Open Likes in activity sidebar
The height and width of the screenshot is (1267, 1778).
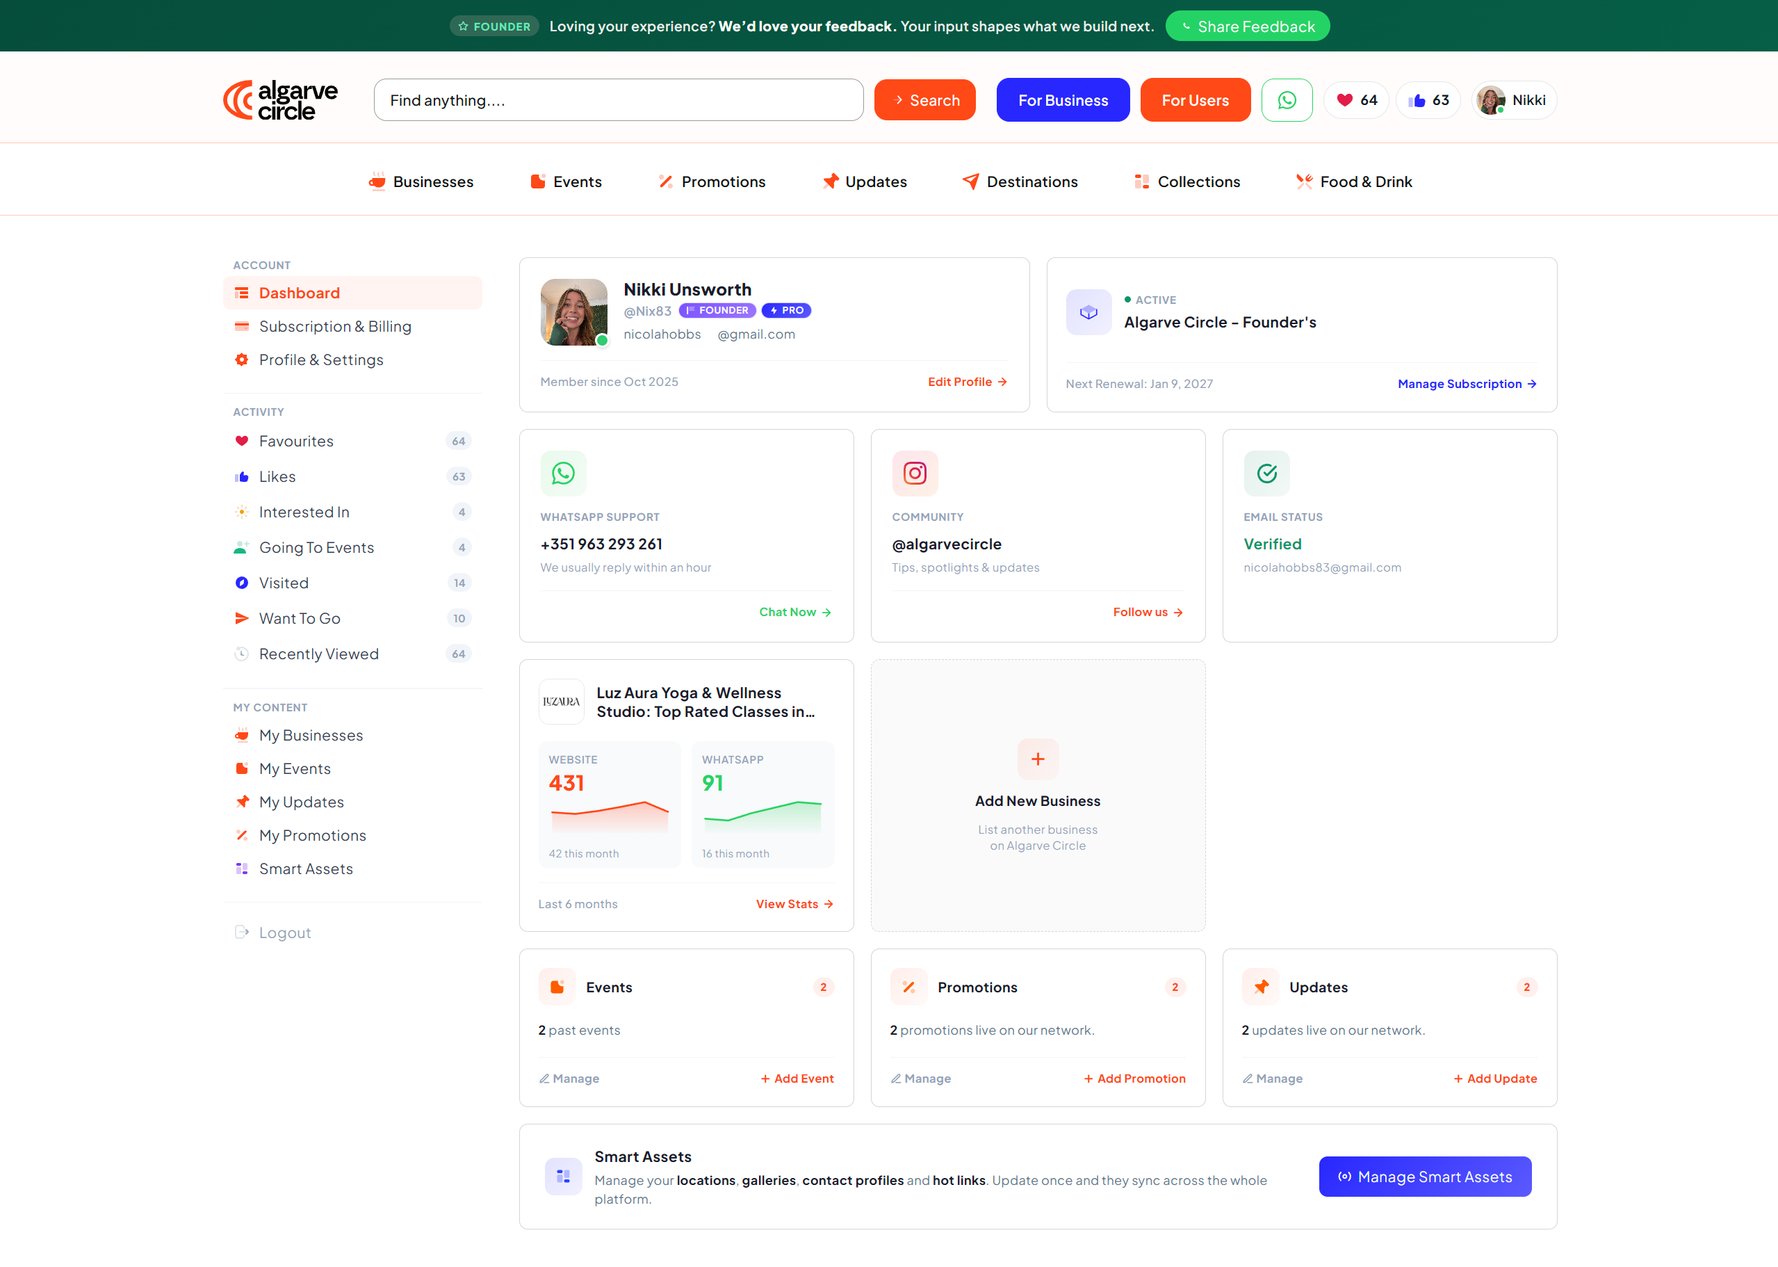tap(352, 476)
